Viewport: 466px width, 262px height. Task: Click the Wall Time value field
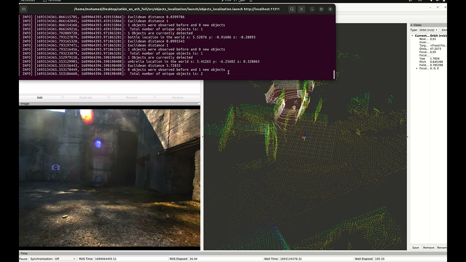[x=316, y=259]
